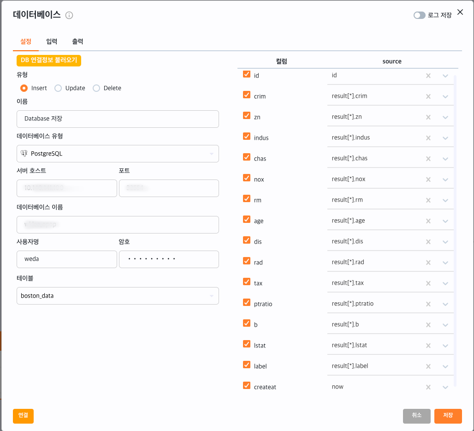The image size is (474, 431).
Task: Uncheck the label column checkbox
Action: coord(247,365)
